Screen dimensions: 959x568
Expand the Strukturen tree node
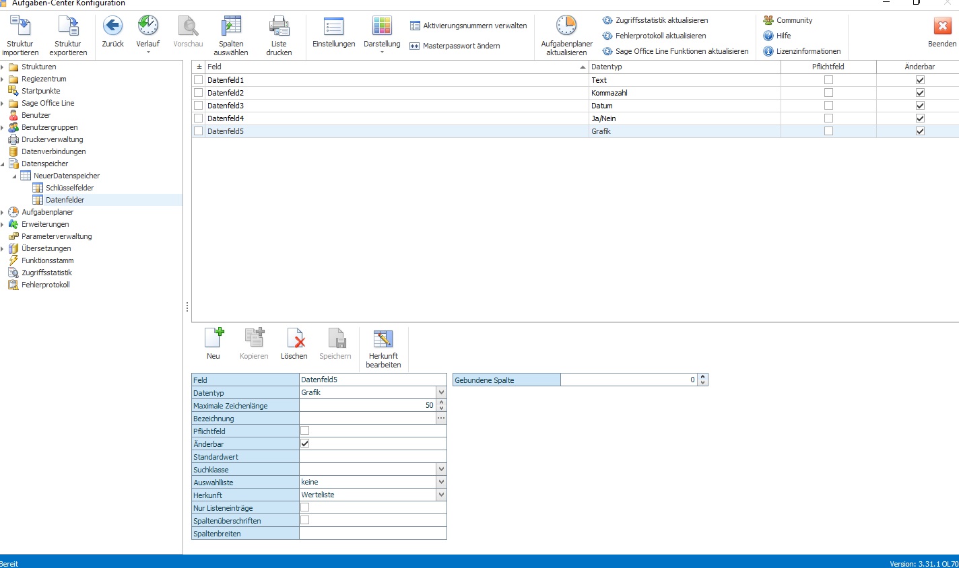[x=3, y=67]
